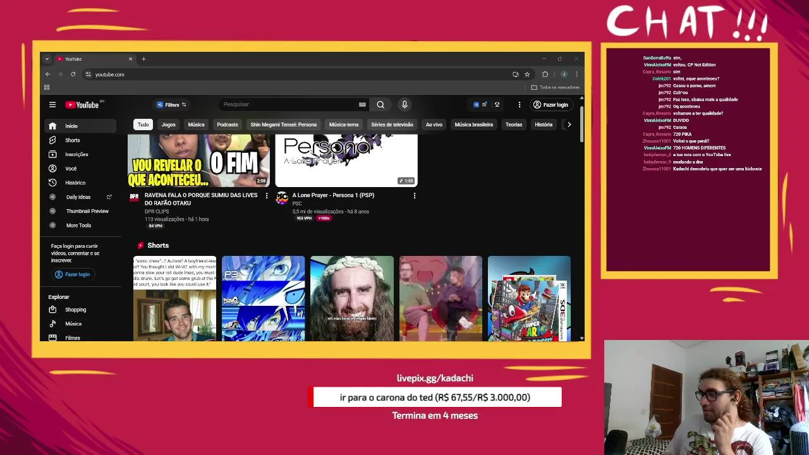
Task: Open the DPR CLIPS channel avatar
Action: (x=134, y=197)
